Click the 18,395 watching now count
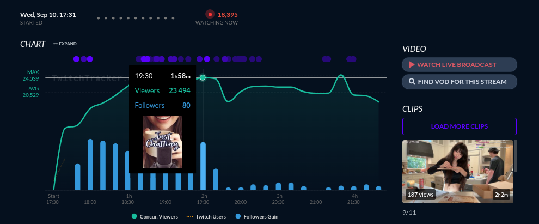 [228, 15]
